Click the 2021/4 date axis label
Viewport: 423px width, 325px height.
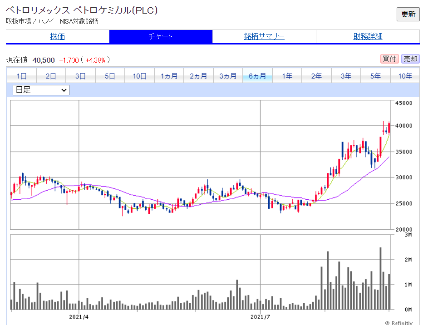79,317
